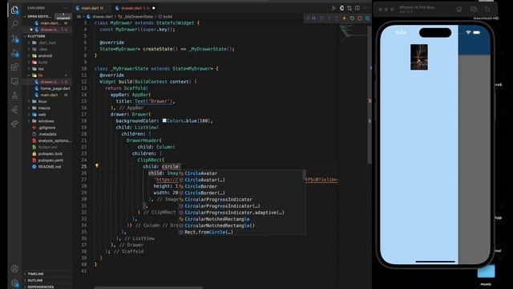Viewport: 513px width, 289px height.
Task: Select Rect.fromCircle(…) suggestion
Action: 208,232
